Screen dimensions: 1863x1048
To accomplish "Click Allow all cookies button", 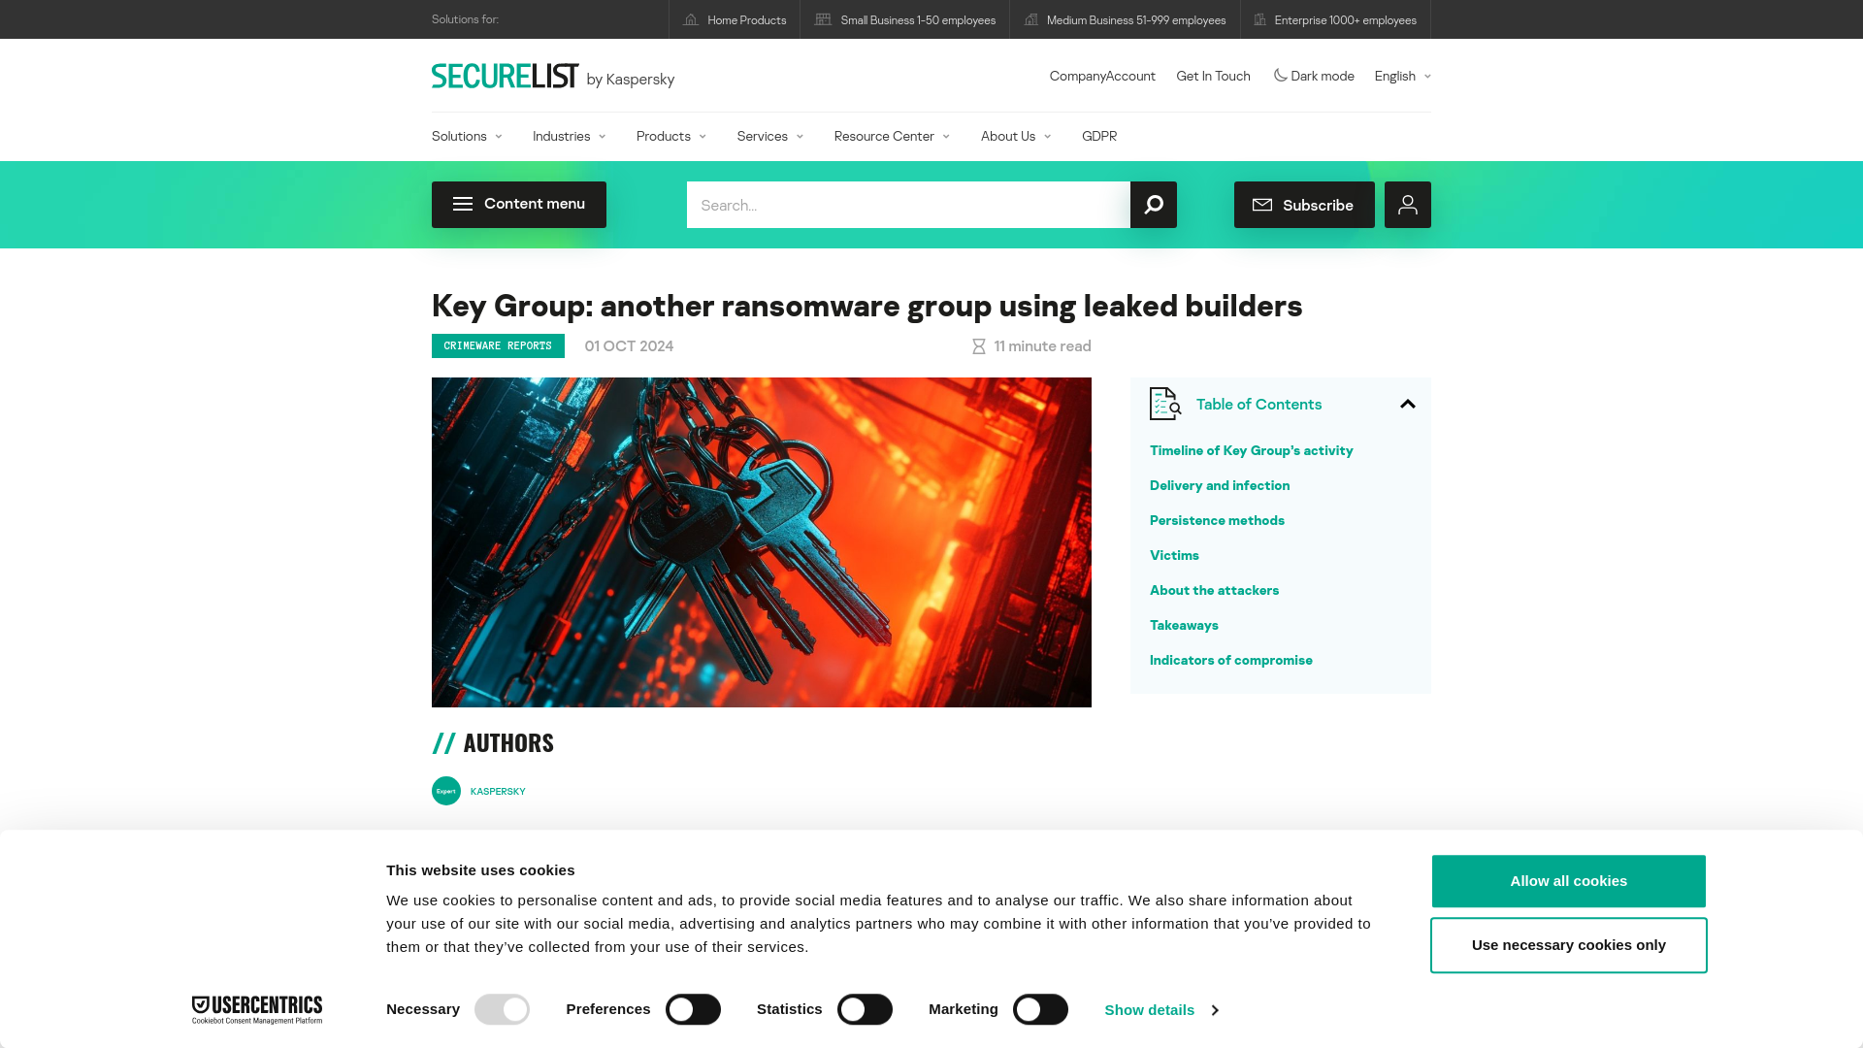I will point(1569,880).
